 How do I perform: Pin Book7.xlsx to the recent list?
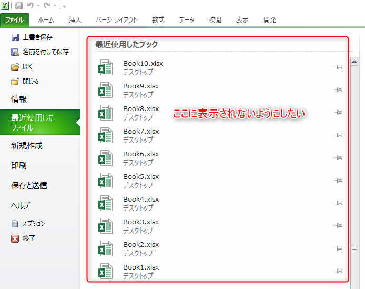(339, 135)
